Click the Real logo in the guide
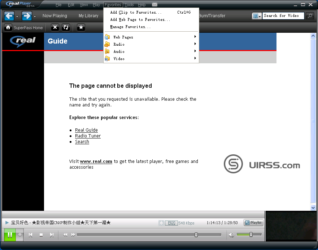Screen dimensions: 318x250 pos(23,41)
